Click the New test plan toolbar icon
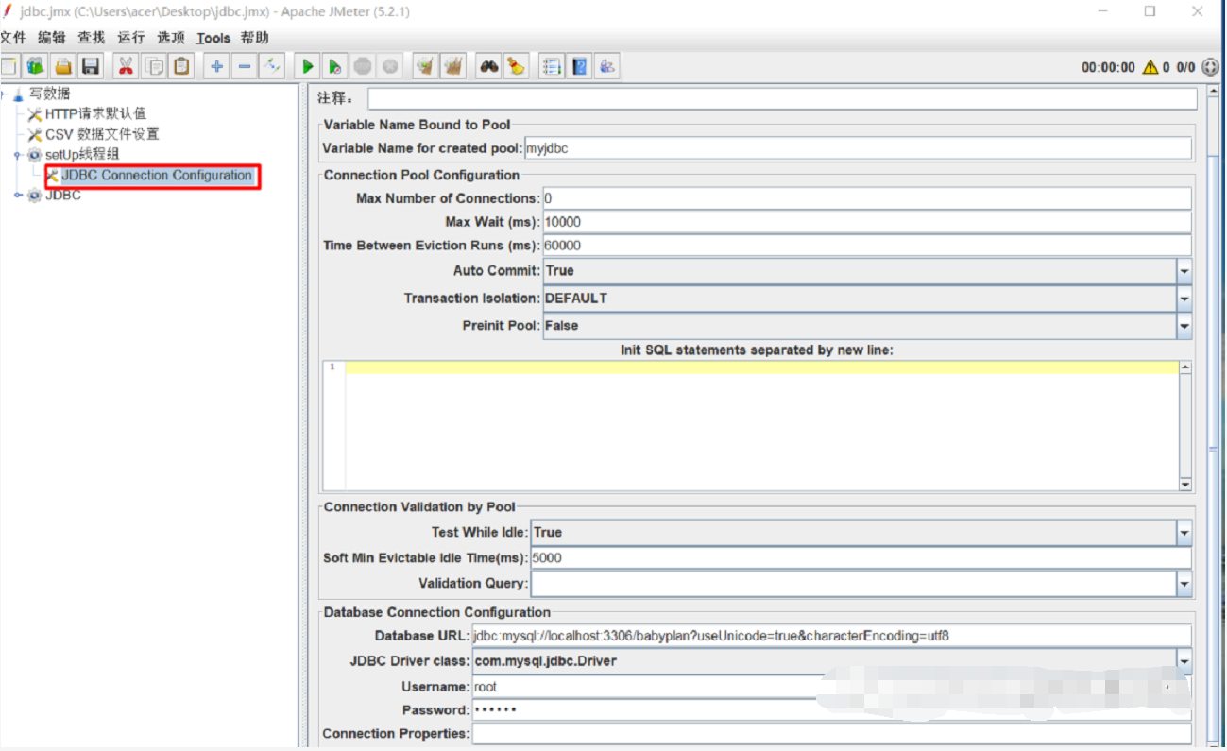The image size is (1227, 751). click(x=9, y=66)
